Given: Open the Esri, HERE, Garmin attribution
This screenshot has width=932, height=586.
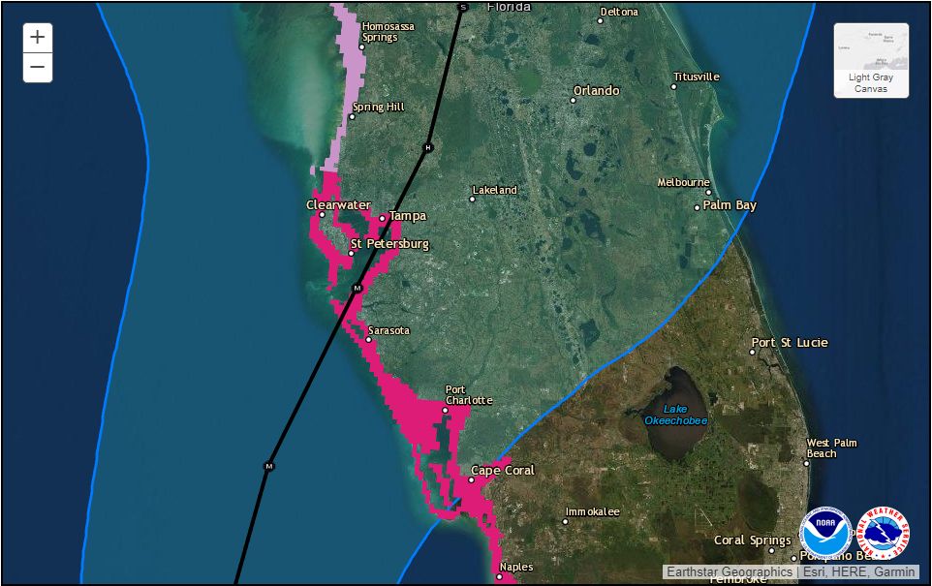Looking at the screenshot, I should click(859, 571).
